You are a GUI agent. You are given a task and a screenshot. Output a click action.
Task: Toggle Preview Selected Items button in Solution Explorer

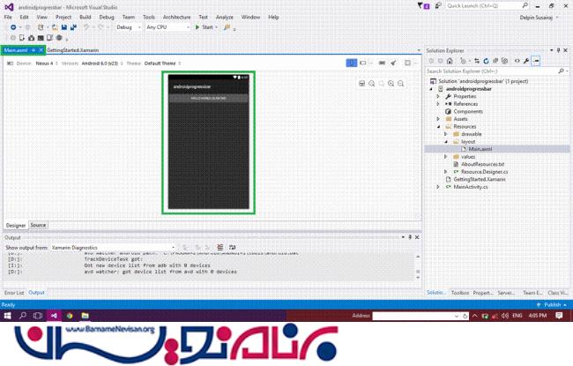(x=536, y=61)
